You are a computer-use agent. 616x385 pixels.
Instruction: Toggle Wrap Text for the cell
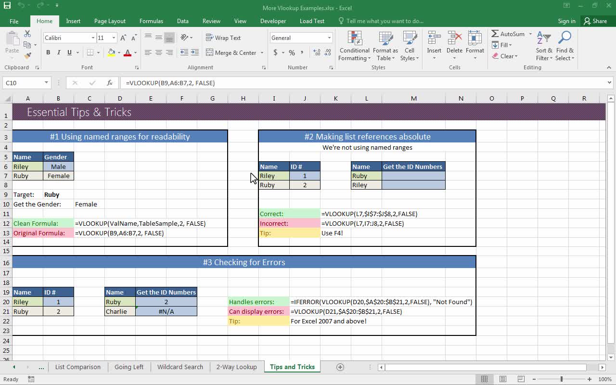tap(223, 38)
